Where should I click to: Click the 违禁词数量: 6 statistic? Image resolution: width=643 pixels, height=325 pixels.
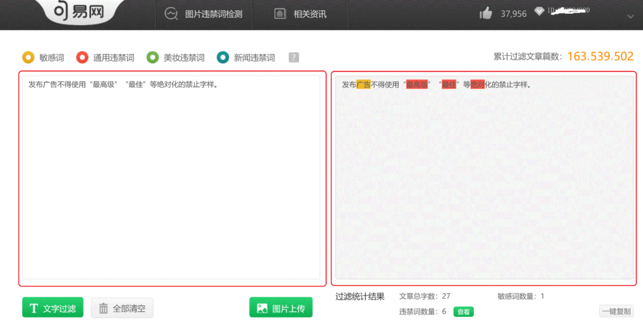click(423, 311)
